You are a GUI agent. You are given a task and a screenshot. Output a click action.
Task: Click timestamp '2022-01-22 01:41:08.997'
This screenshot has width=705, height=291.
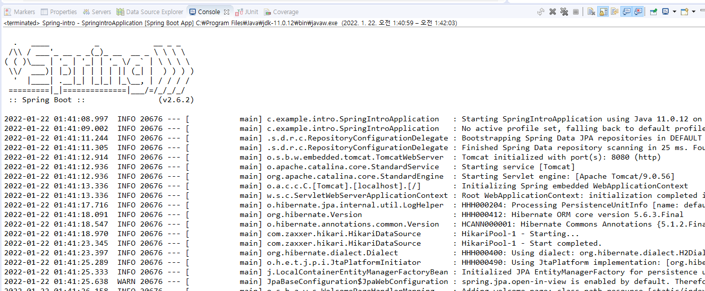point(56,119)
